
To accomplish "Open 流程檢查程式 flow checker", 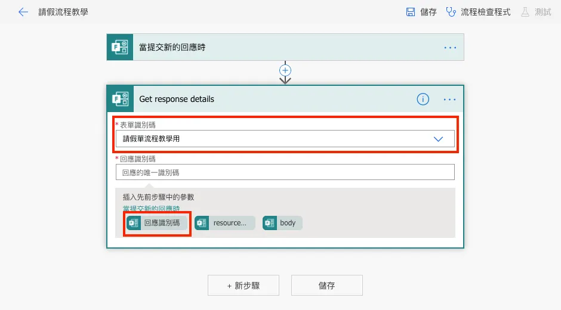I will click(478, 12).
